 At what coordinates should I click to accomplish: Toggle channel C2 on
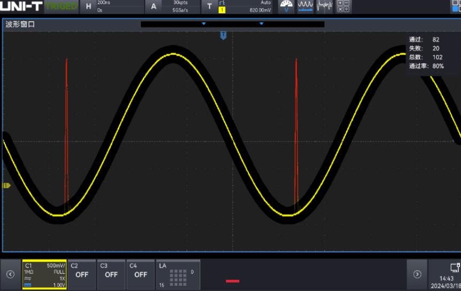point(82,274)
